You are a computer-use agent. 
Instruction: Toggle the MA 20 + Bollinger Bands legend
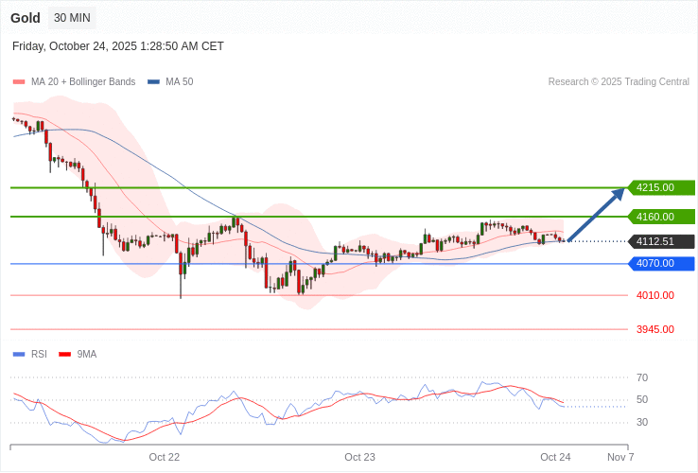click(x=82, y=82)
